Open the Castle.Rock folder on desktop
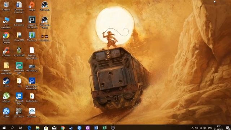This screenshot has height=130, width=231. pyautogui.click(x=32, y=97)
